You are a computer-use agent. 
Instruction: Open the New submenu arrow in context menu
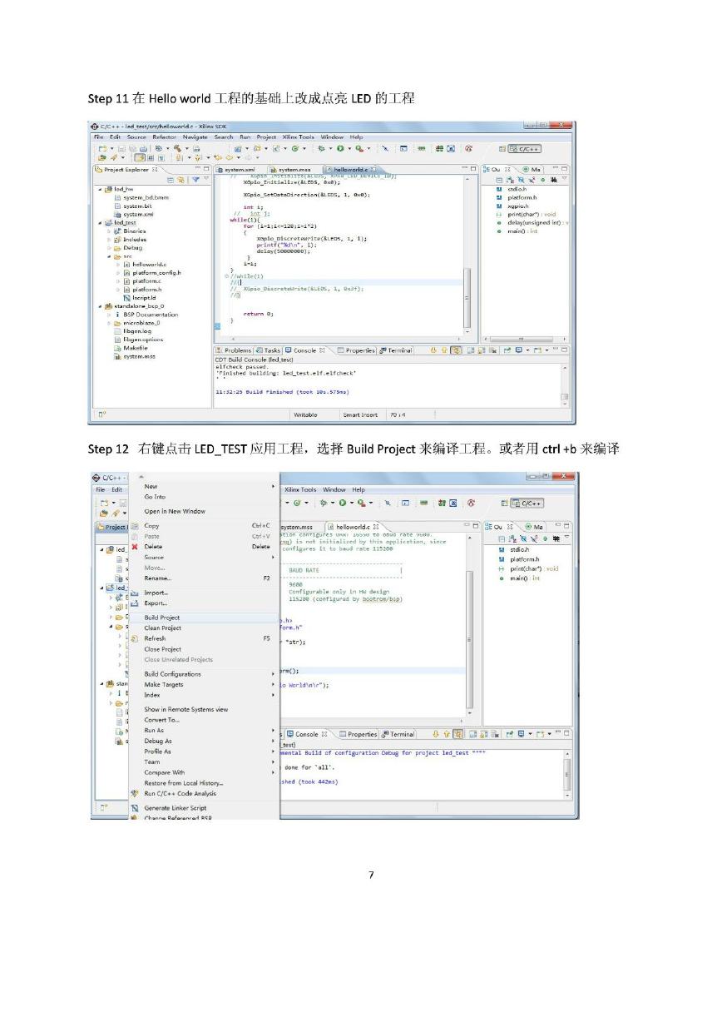(x=272, y=486)
